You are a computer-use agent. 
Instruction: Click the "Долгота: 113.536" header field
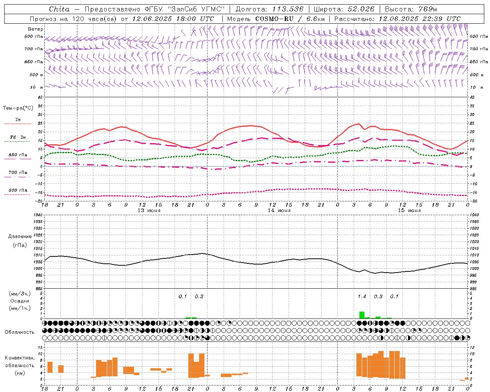click(269, 9)
